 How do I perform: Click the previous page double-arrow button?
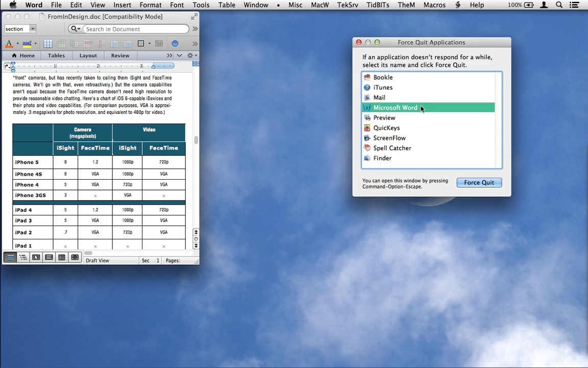196,232
